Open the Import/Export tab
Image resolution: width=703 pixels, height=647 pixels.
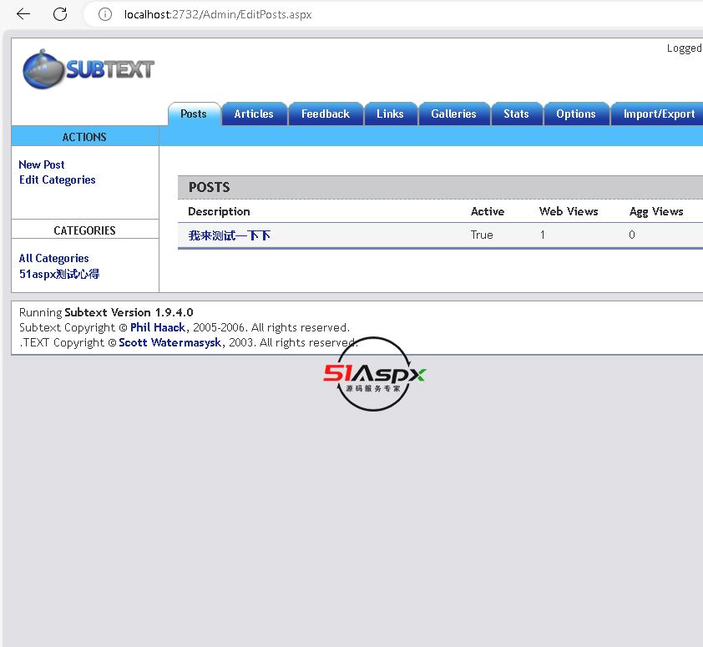click(x=659, y=114)
